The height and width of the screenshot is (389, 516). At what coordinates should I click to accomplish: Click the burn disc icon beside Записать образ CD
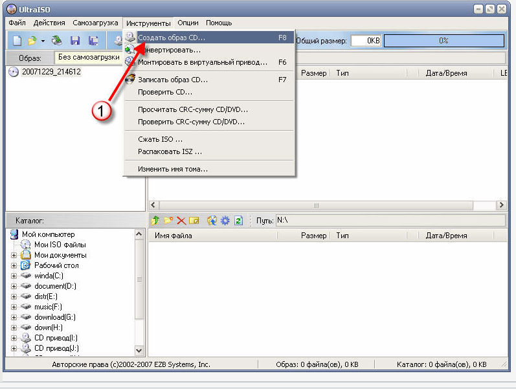pos(130,80)
